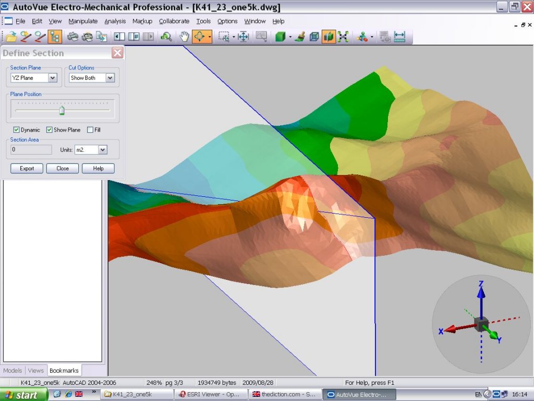Toggle the Show Plane checkbox
This screenshot has width=534, height=401.
[x=50, y=129]
